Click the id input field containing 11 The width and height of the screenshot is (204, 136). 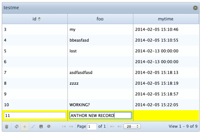tap(34, 115)
